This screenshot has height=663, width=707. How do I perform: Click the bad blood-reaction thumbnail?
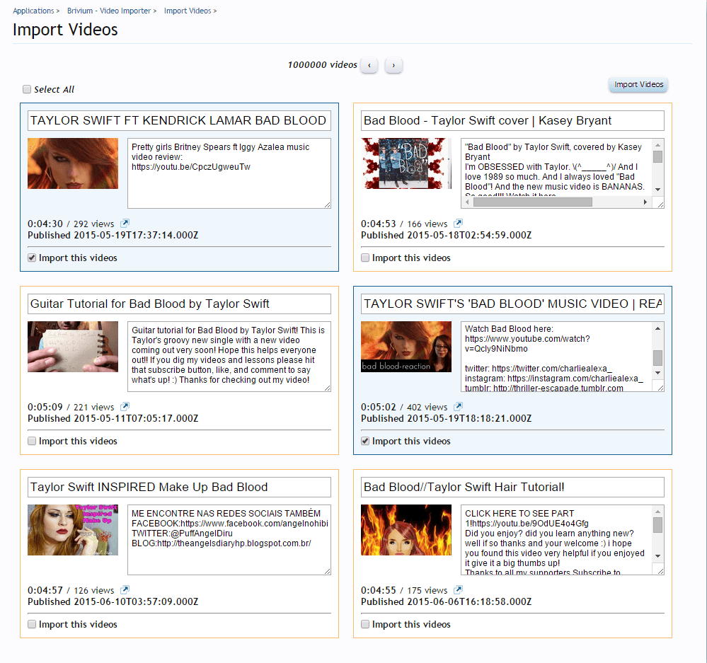point(406,347)
